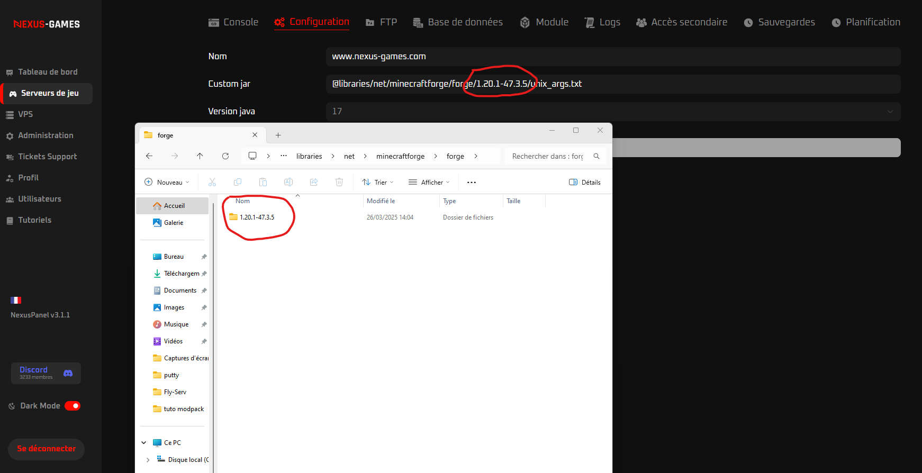922x473 pixels.
Task: Sort by the Type column header
Action: 449,201
